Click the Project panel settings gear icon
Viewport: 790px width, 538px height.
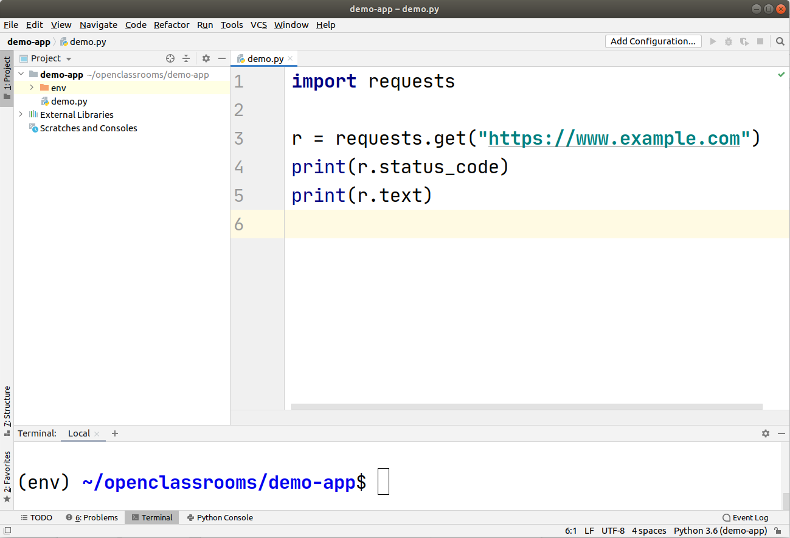[x=206, y=58]
